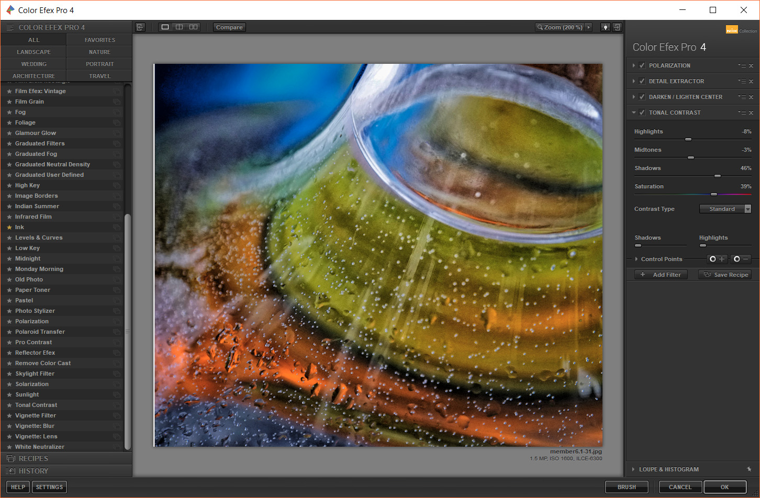Expand the Loupe & Histogram panel
The height and width of the screenshot is (498, 760).
[633, 469]
